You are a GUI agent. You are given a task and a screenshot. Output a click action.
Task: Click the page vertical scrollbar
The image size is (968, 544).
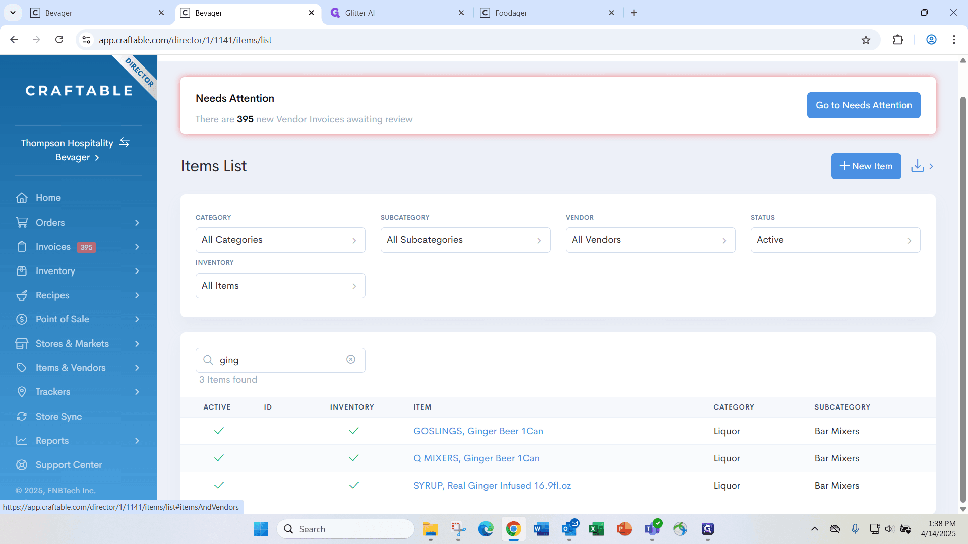(x=963, y=299)
